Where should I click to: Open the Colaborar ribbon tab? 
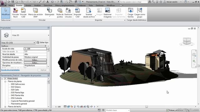click(82, 5)
